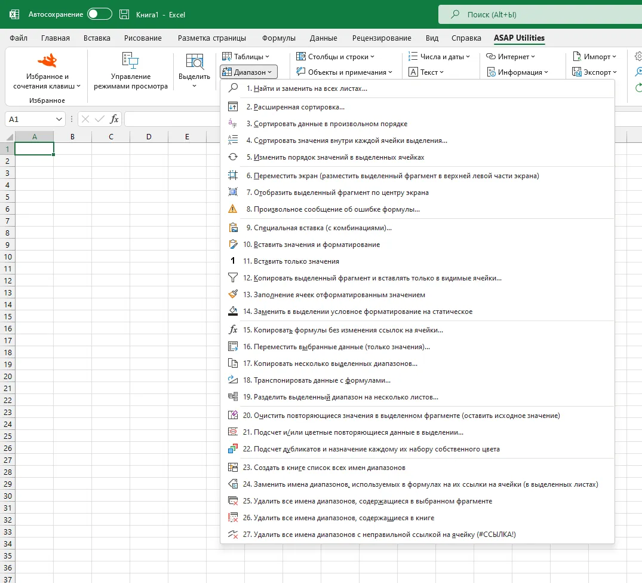This screenshot has width=642, height=583.
Task: Choose 14. Заменить условное форматирование на статическое
Action: pos(417,311)
